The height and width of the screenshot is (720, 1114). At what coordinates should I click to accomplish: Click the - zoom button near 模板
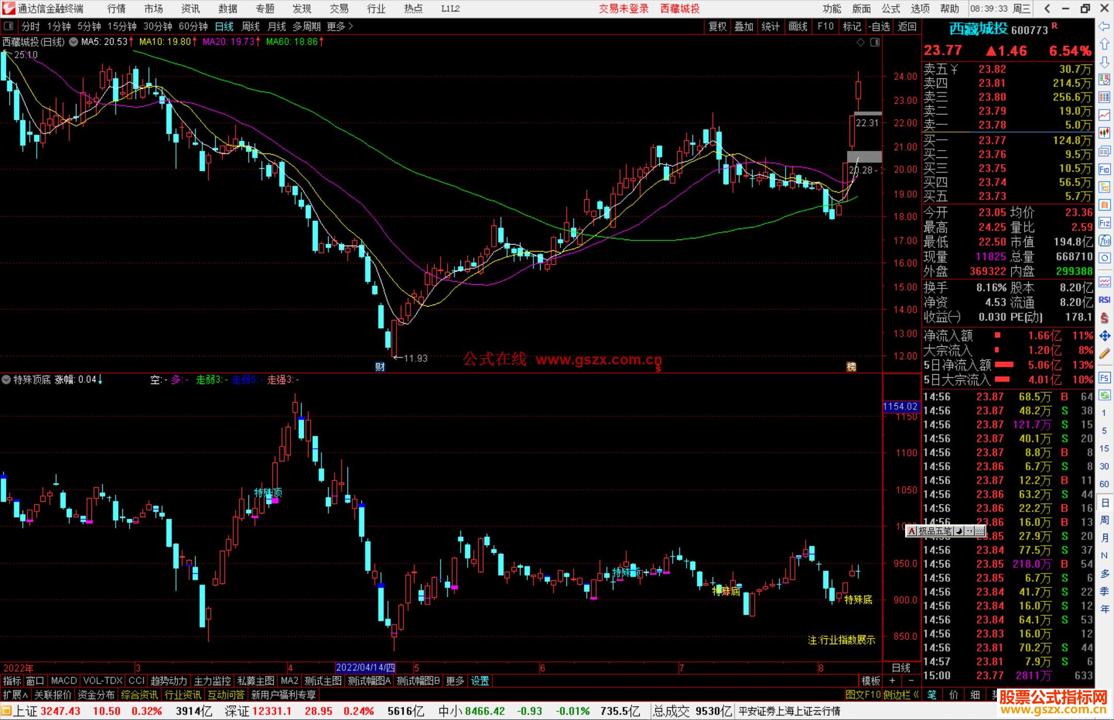(911, 681)
